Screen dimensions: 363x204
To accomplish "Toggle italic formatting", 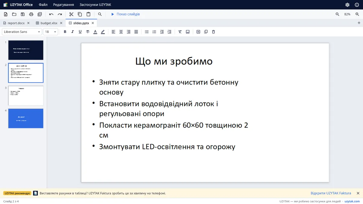I will [x=73, y=32].
